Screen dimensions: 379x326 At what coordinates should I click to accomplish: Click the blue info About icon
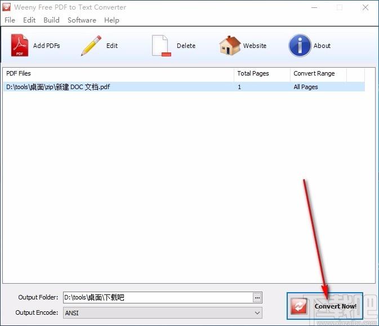[300, 46]
